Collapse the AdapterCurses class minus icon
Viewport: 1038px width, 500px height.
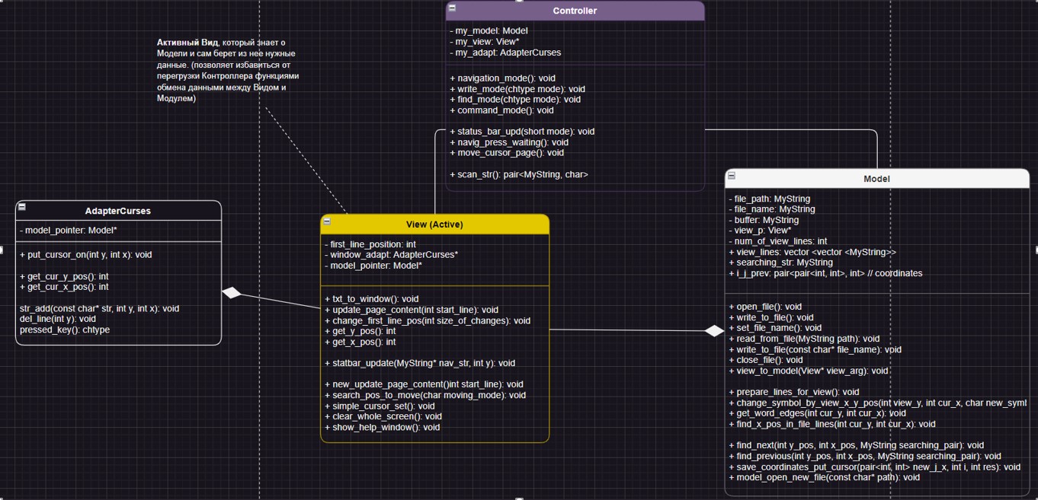(22, 206)
